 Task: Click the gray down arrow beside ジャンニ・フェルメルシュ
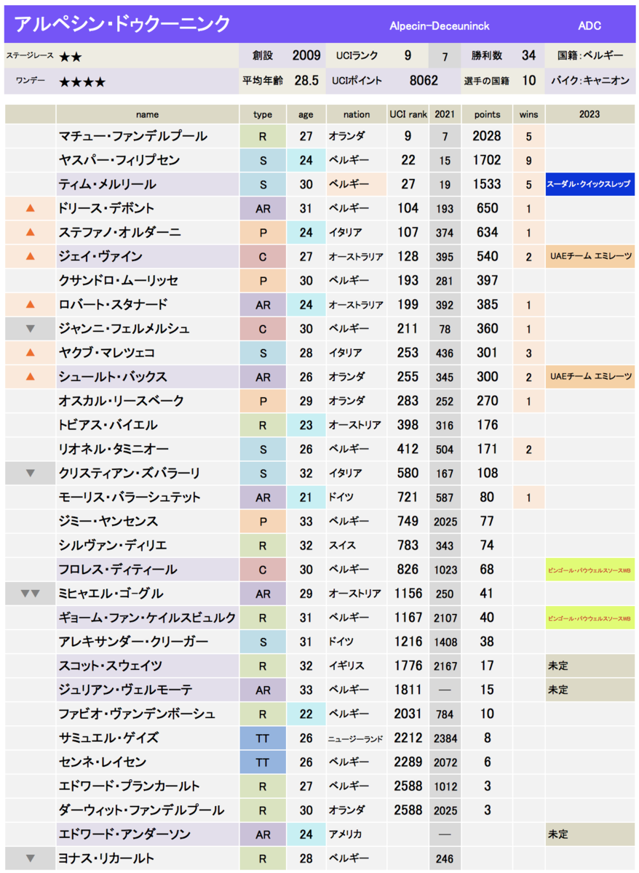(30, 329)
